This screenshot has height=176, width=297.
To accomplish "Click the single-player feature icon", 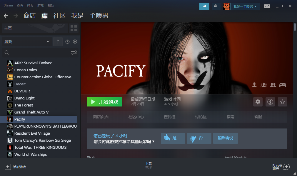I will pos(254,85).
